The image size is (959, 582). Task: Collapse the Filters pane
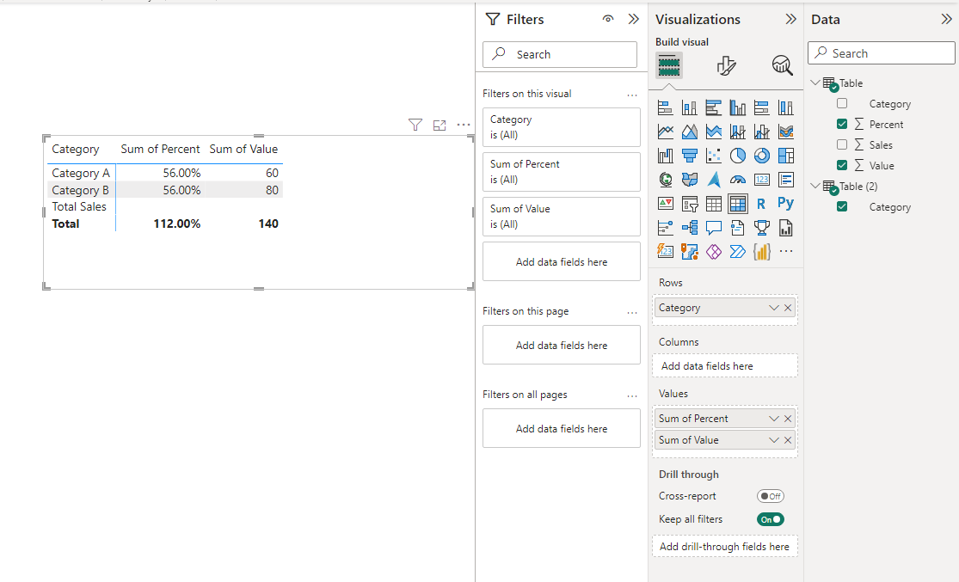pos(634,19)
